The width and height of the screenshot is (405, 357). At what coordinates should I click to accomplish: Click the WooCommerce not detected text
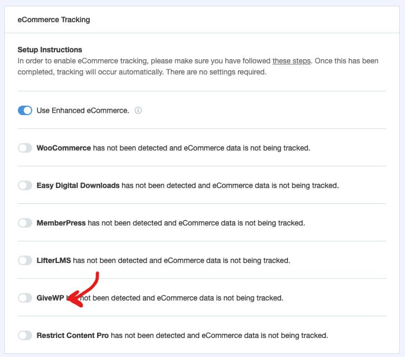(173, 148)
